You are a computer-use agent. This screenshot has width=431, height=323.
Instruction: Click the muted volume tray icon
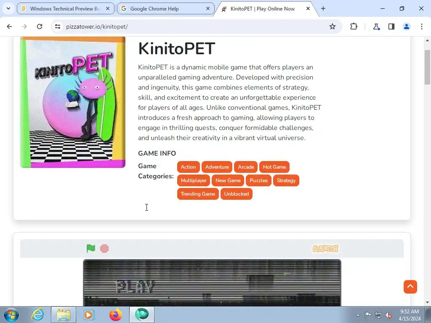click(388, 315)
